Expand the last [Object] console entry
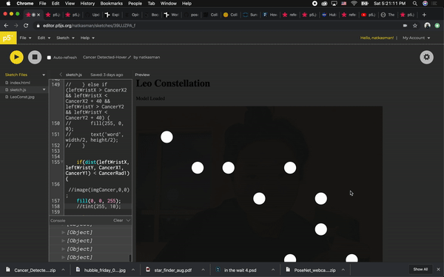 (x=63, y=258)
